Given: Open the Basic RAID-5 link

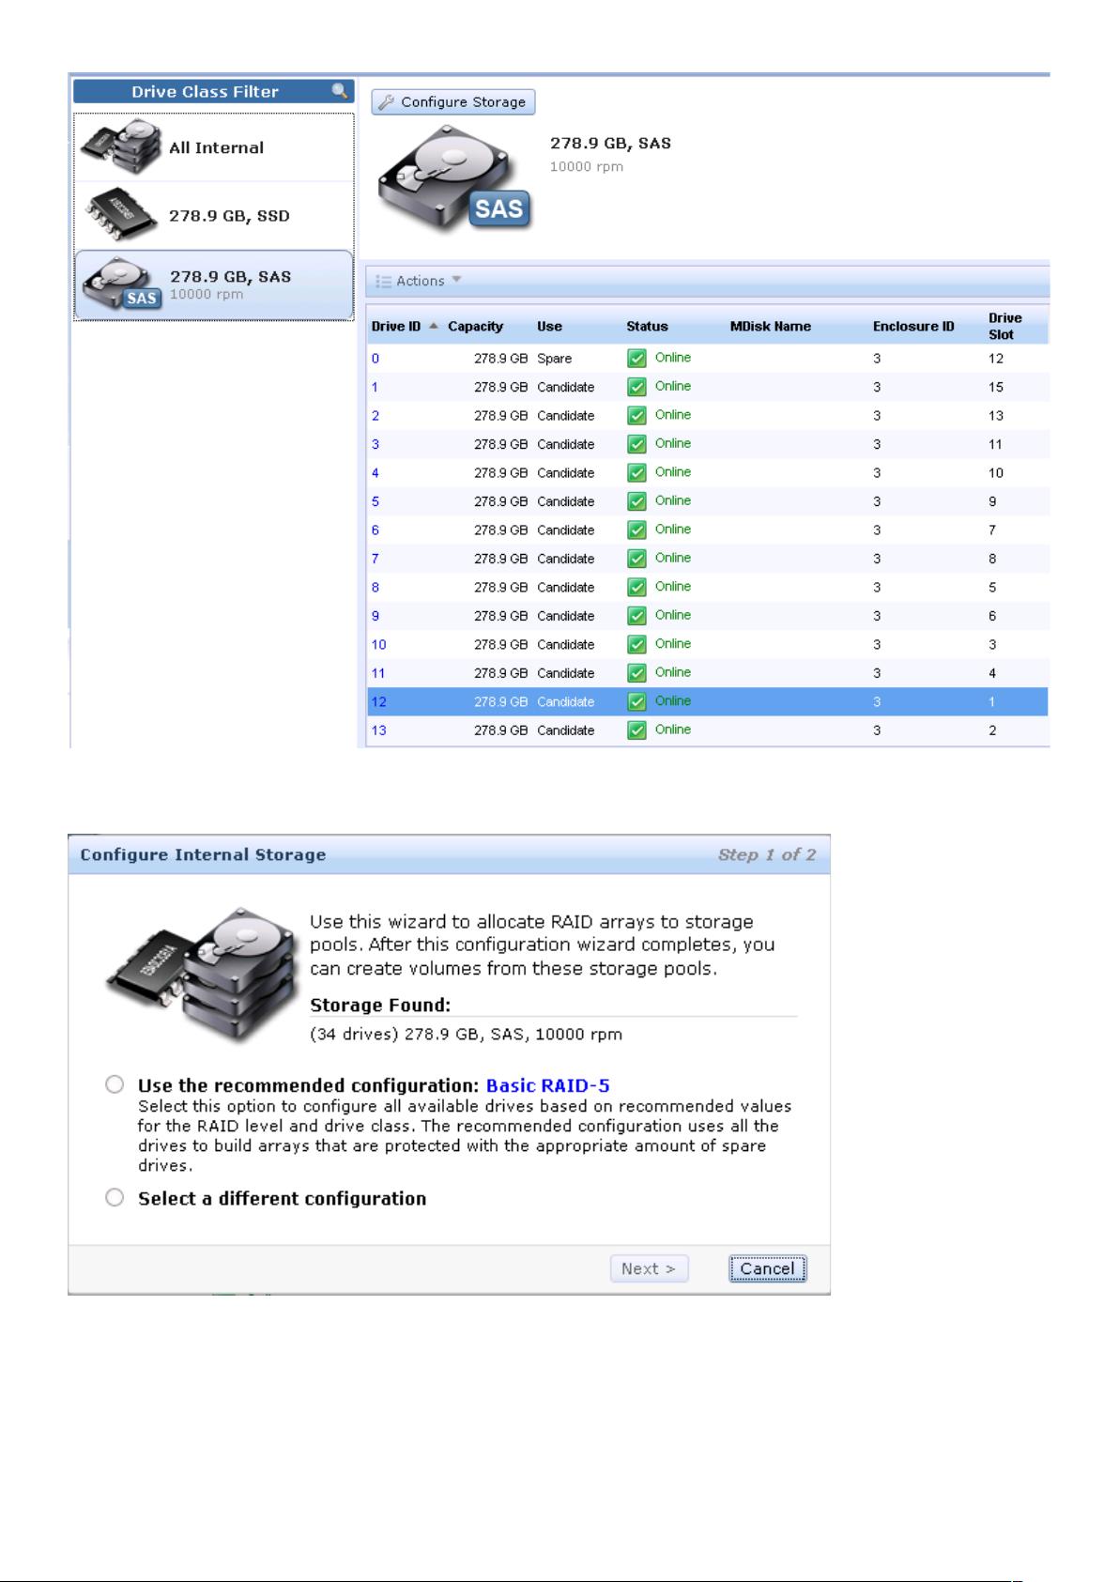Looking at the screenshot, I should (547, 1085).
